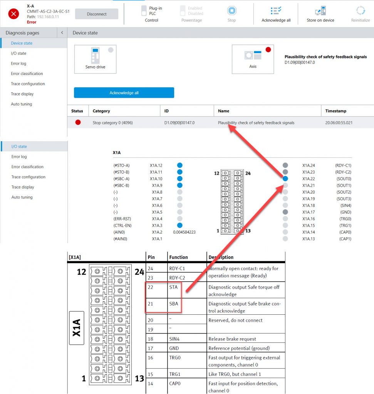This screenshot has height=394, width=374.
Task: Click the X1A.18 SIN4 indicator
Action: [x=285, y=205]
